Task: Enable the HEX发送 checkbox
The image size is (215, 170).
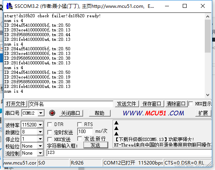Action: [50, 139]
